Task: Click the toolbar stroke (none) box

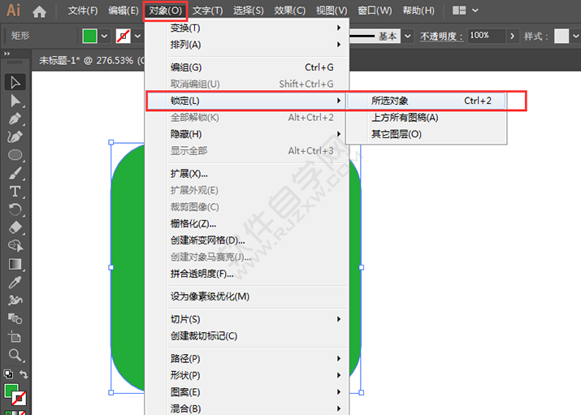Action: (x=19, y=398)
